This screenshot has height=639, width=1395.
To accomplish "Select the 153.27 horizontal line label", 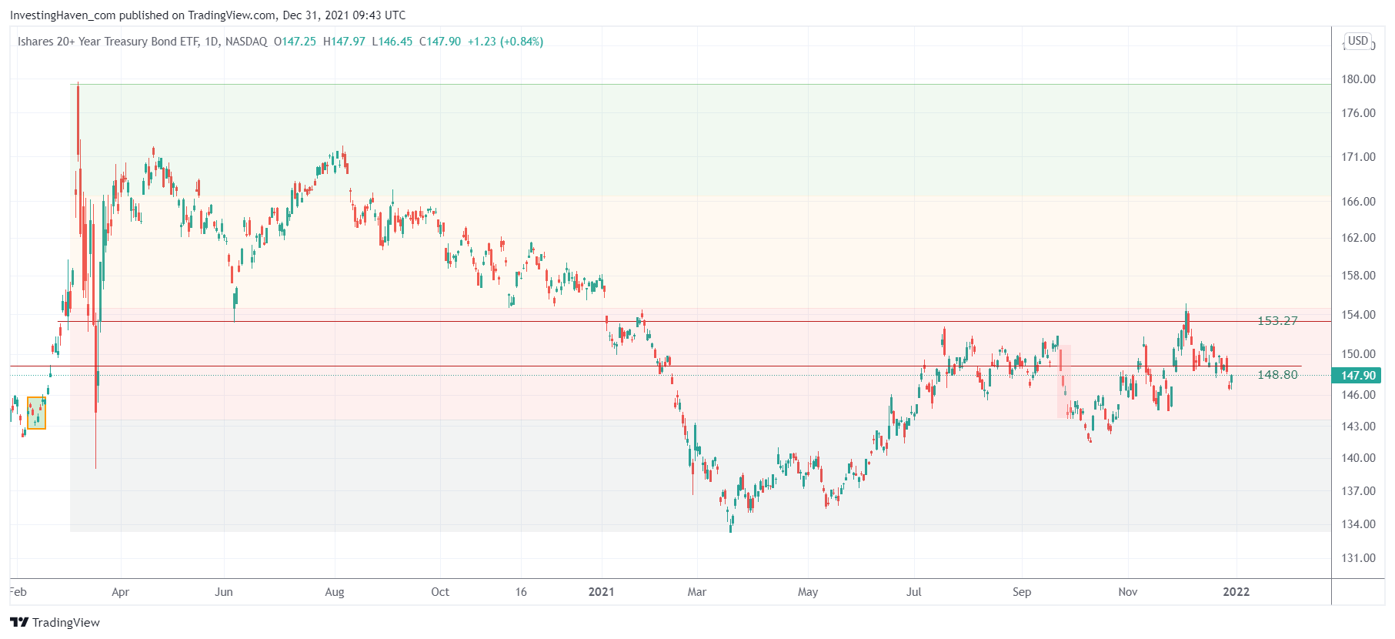I will click(1277, 321).
